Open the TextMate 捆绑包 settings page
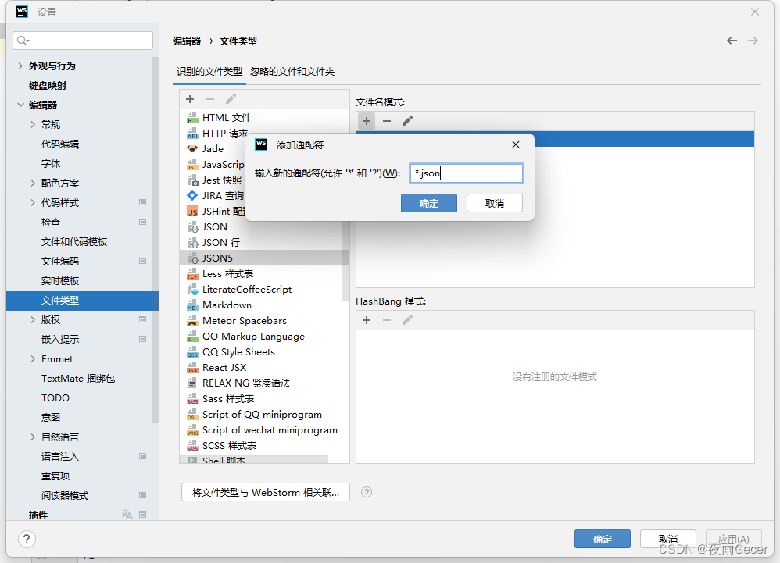The width and height of the screenshot is (780, 563). pyautogui.click(x=78, y=378)
